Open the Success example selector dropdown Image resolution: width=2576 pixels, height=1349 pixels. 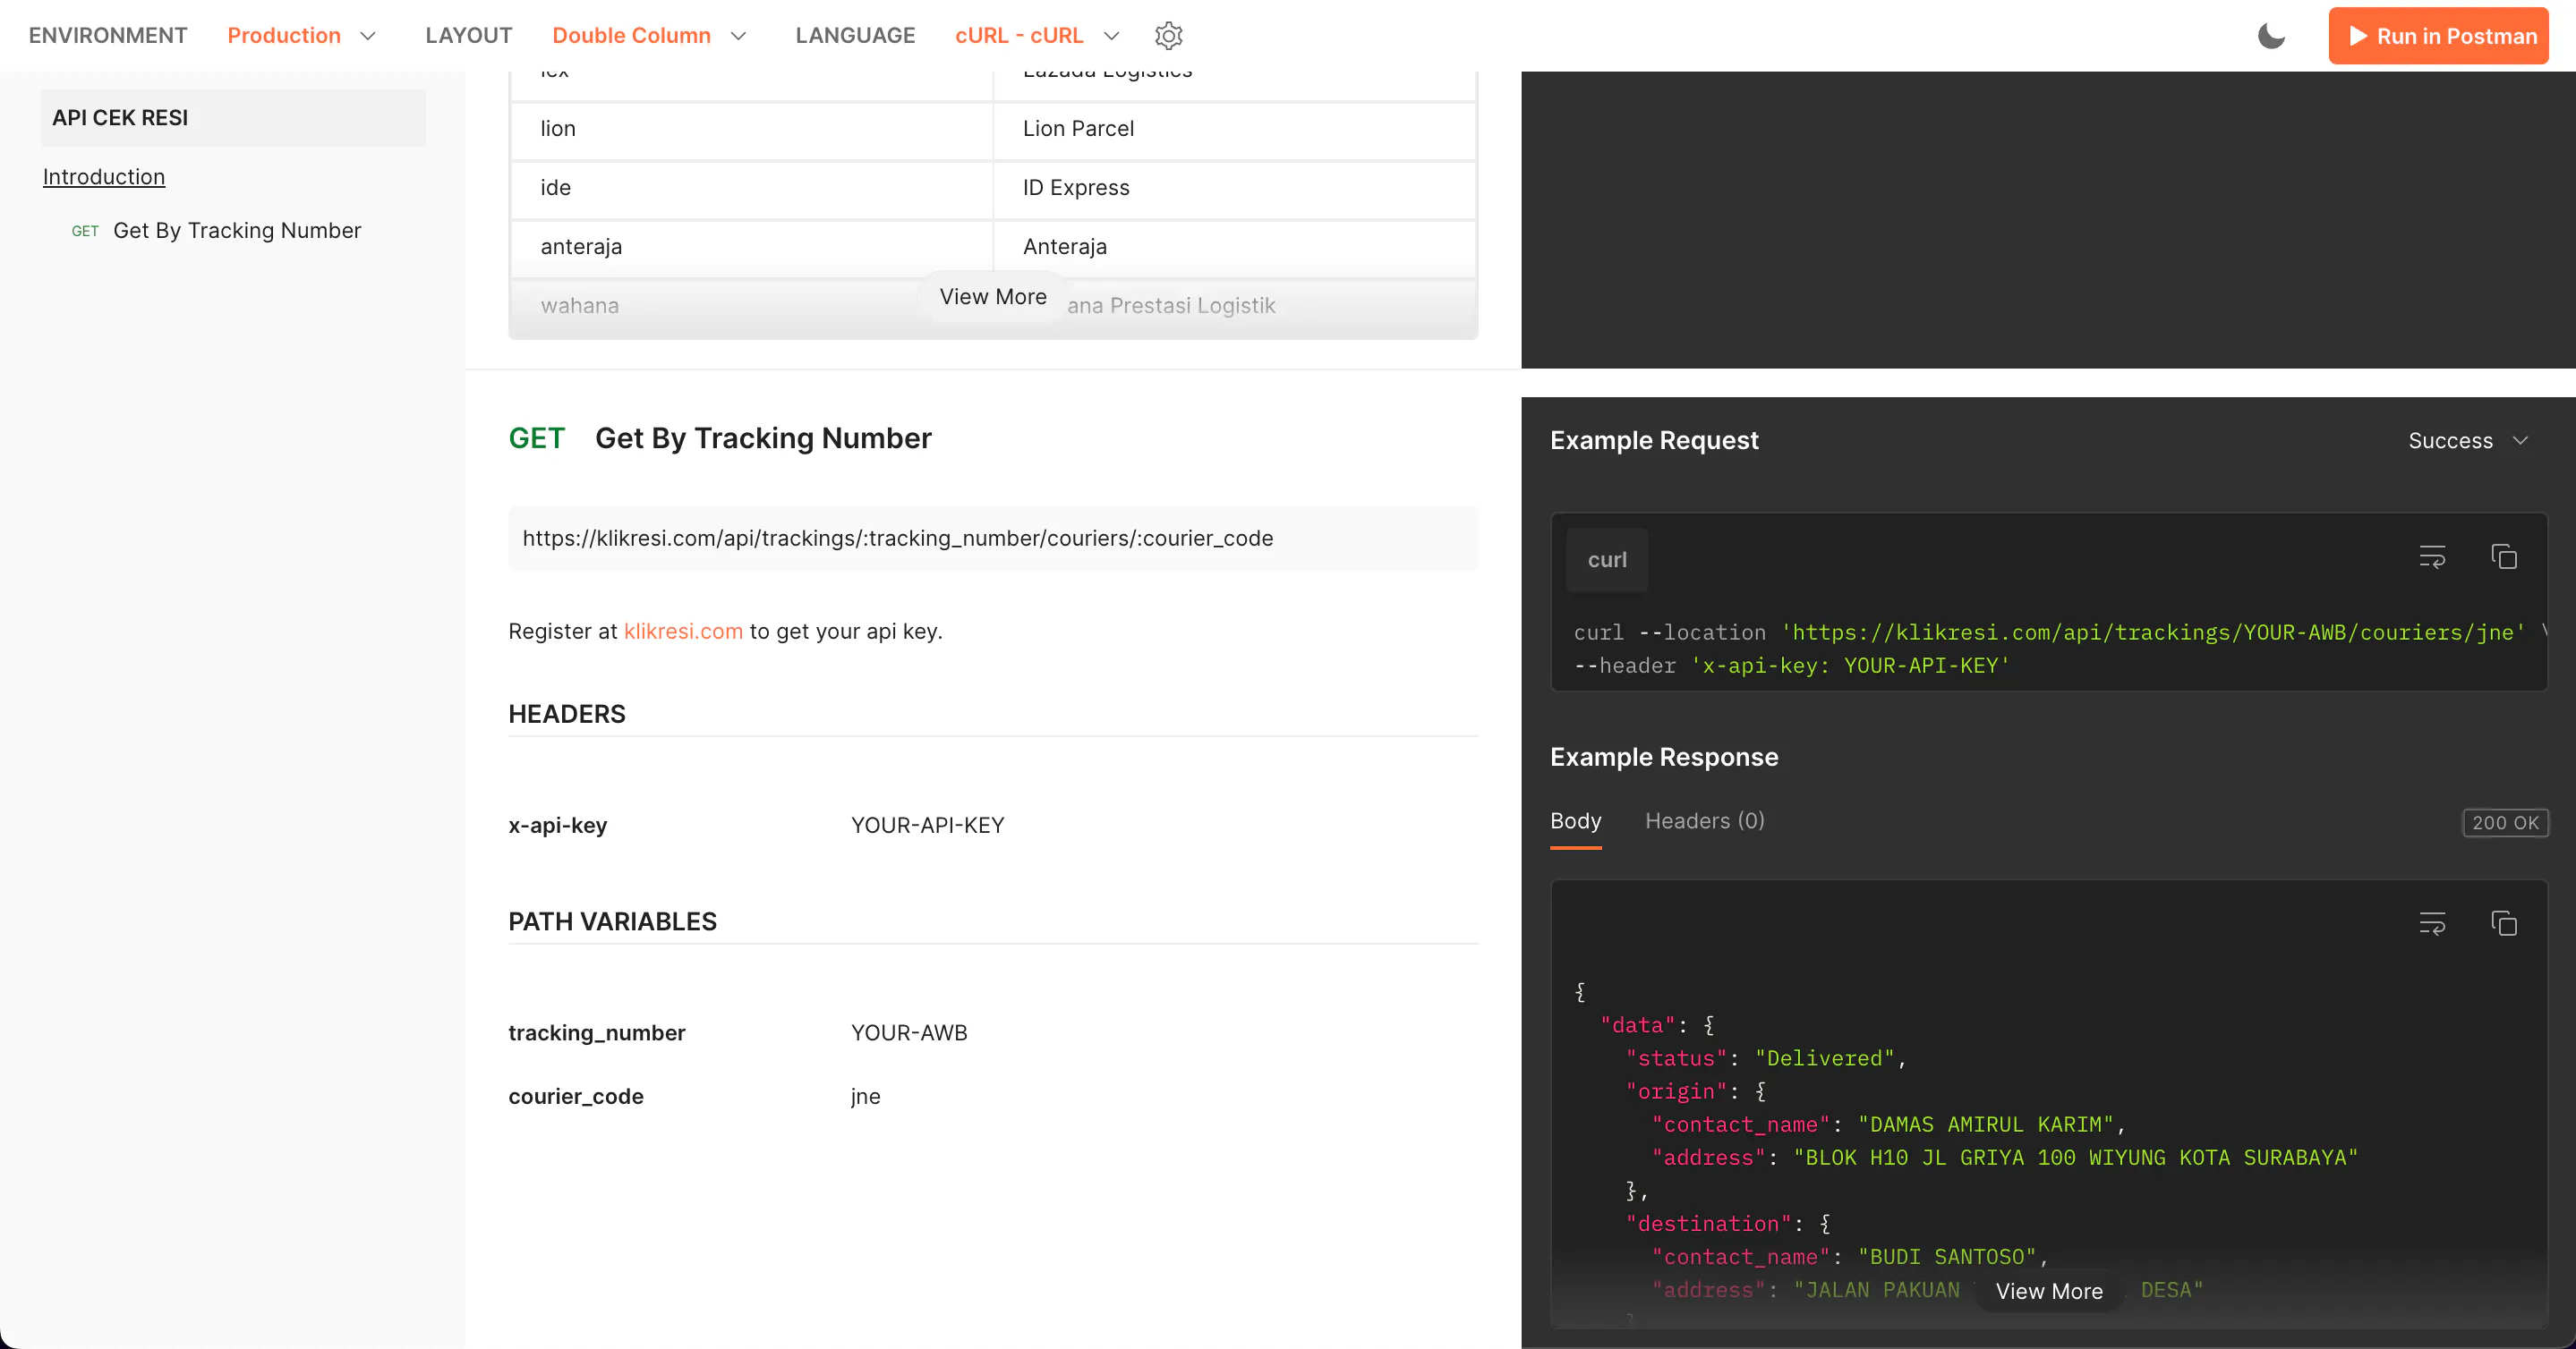click(2468, 441)
